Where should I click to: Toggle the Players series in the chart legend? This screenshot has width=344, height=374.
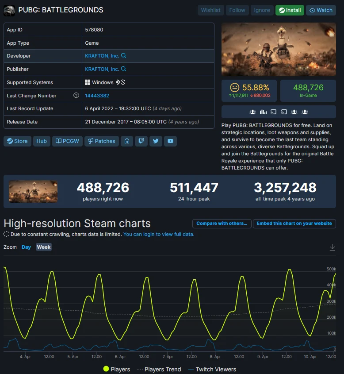tap(117, 369)
